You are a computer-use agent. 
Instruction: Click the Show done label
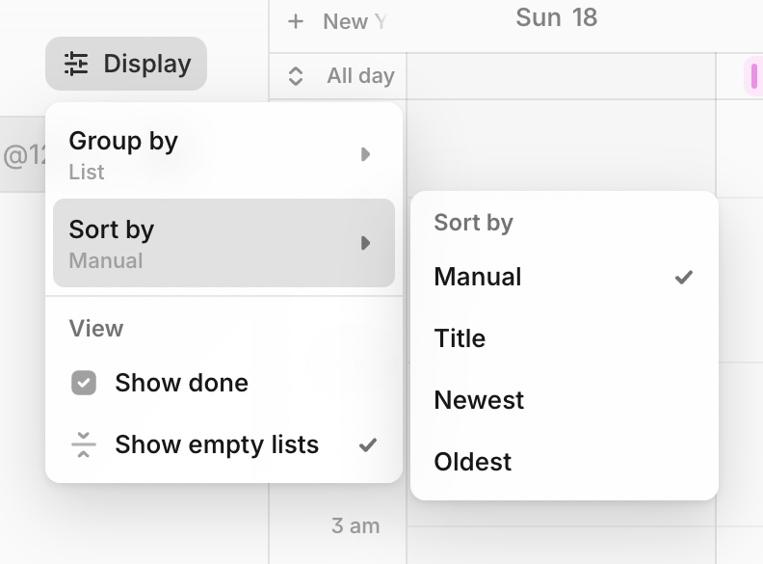pos(181,383)
